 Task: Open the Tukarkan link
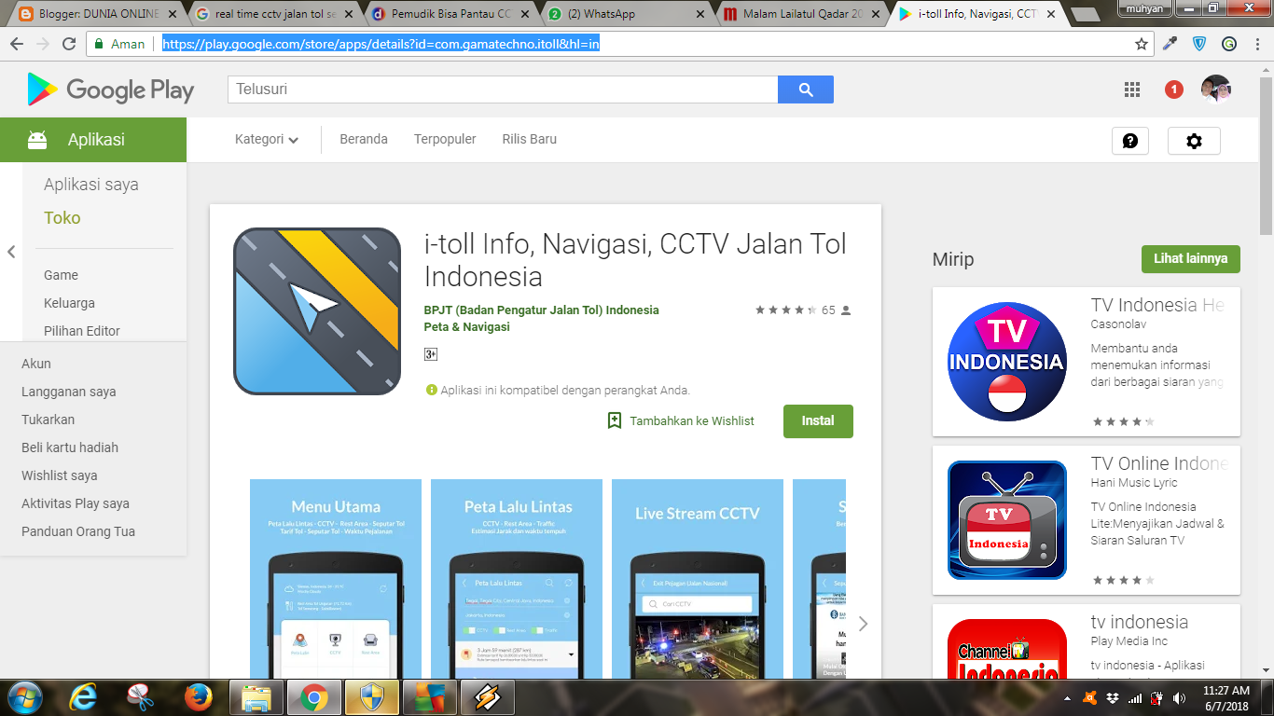(48, 420)
